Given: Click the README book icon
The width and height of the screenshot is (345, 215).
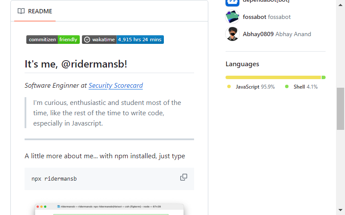Looking at the screenshot, I should tap(21, 11).
